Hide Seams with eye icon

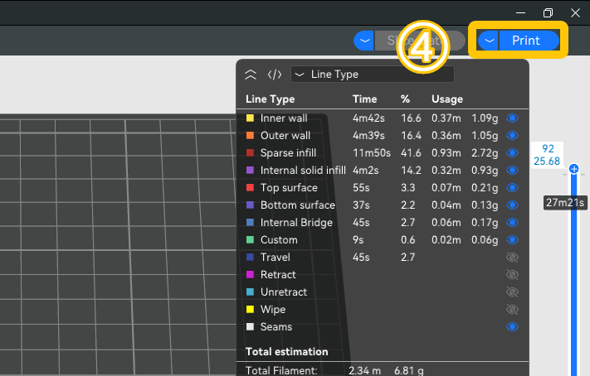pos(513,327)
